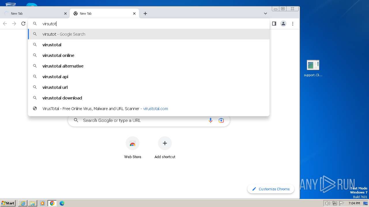The width and height of the screenshot is (369, 207).
Task: Select 'virustotal api' suggestion
Action: point(149,77)
